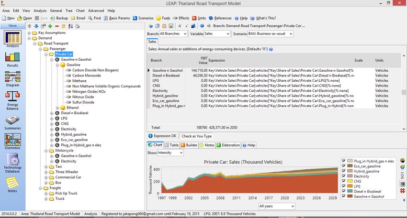
Task: Open the Show dropdown set to Intensity
Action: point(170,153)
